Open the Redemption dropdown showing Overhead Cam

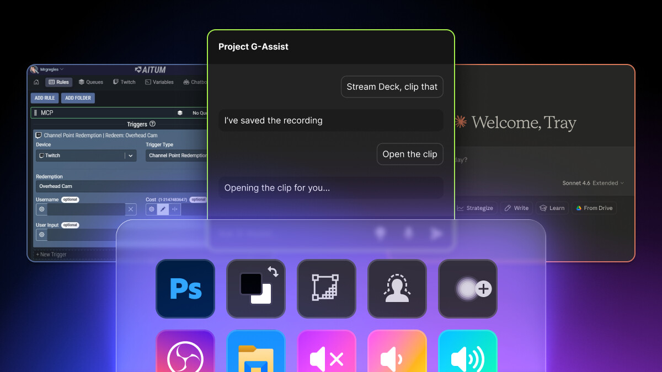tap(121, 186)
